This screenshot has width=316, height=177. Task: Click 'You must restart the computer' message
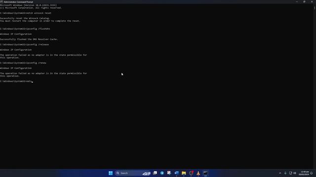40,21
